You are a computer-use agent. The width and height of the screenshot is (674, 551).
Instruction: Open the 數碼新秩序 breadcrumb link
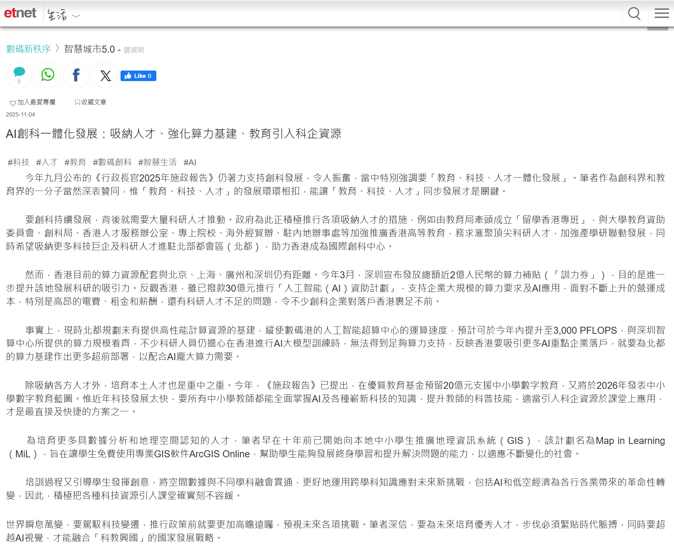(28, 49)
